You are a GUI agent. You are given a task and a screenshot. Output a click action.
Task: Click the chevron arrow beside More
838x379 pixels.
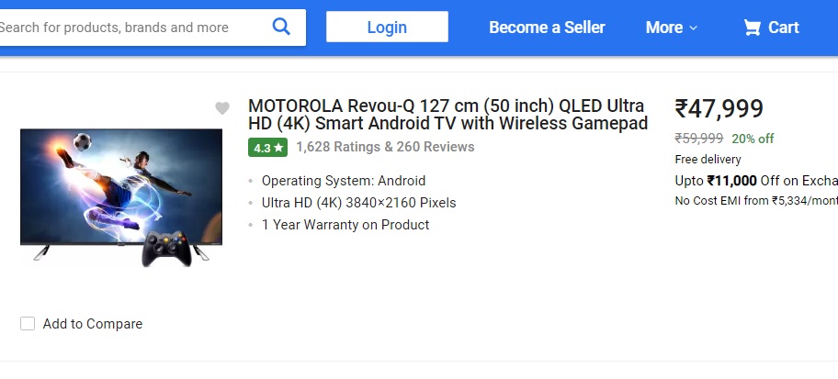click(x=694, y=28)
